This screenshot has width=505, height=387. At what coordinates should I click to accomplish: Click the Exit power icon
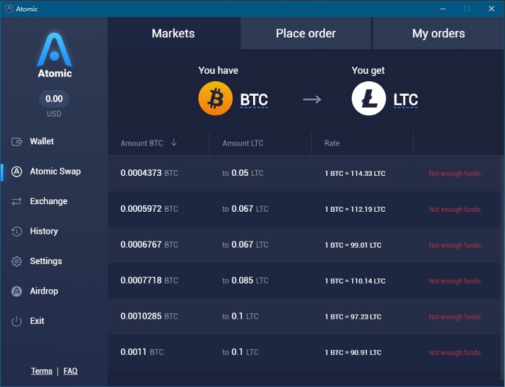click(16, 321)
